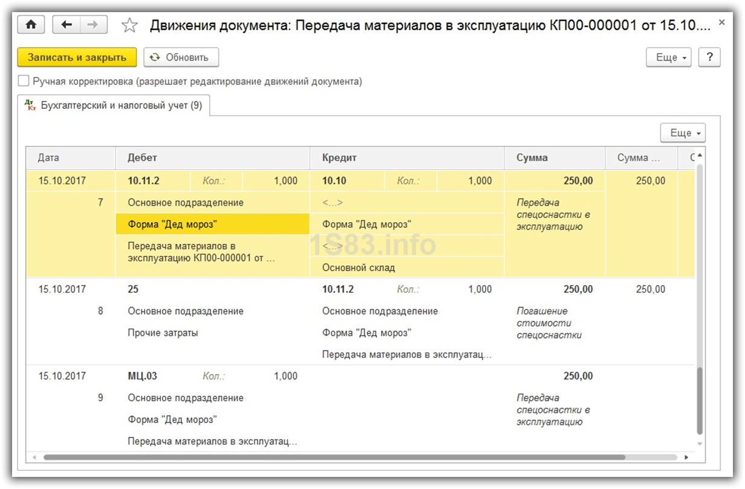Close the document movements window
Image resolution: width=745 pixels, height=489 pixels.
pyautogui.click(x=721, y=22)
